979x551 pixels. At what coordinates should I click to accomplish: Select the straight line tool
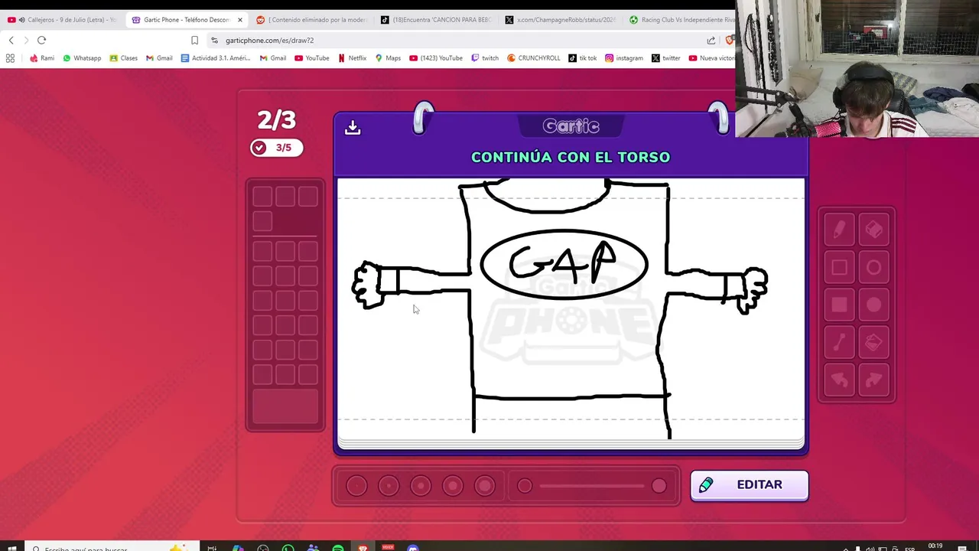click(x=839, y=342)
